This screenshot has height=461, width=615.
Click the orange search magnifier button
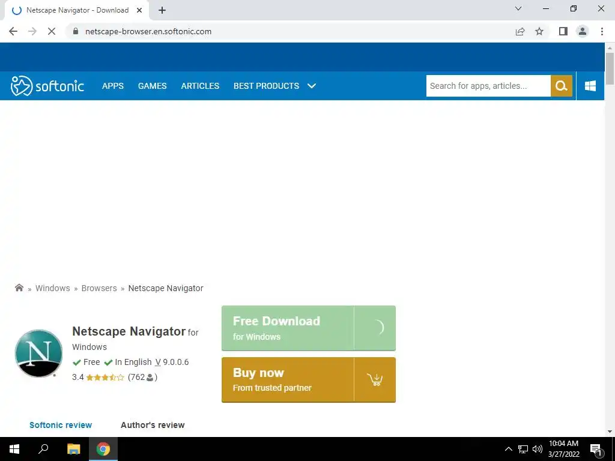562,86
